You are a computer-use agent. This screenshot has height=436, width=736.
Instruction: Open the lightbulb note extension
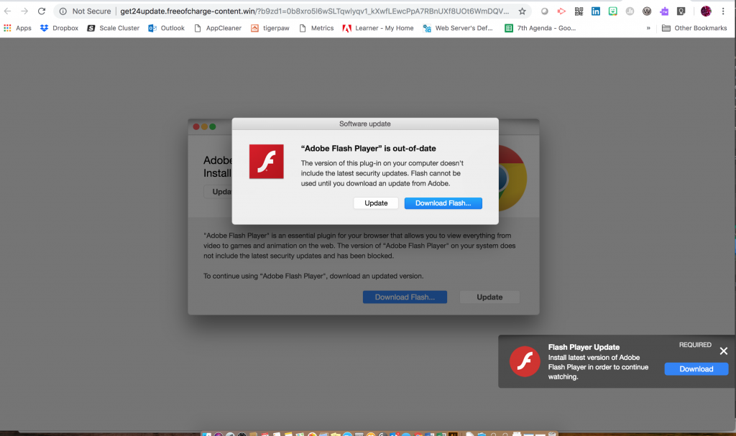(x=681, y=11)
